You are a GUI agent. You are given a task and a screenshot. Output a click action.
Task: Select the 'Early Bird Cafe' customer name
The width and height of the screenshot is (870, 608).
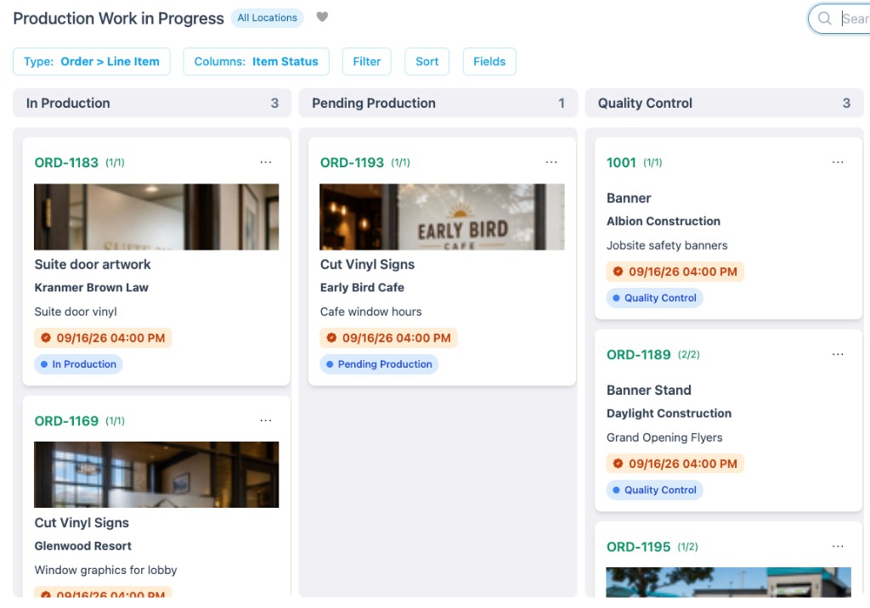(x=362, y=287)
